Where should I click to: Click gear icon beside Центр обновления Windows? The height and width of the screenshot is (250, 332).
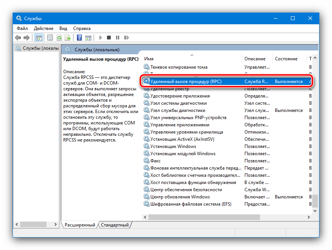(x=146, y=197)
